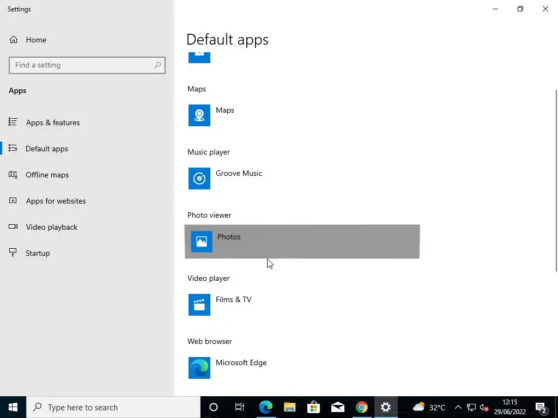This screenshot has width=558, height=418.
Task: Minimize the Settings window
Action: click(495, 9)
